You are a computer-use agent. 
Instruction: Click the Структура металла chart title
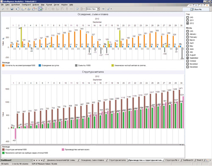point(93,72)
